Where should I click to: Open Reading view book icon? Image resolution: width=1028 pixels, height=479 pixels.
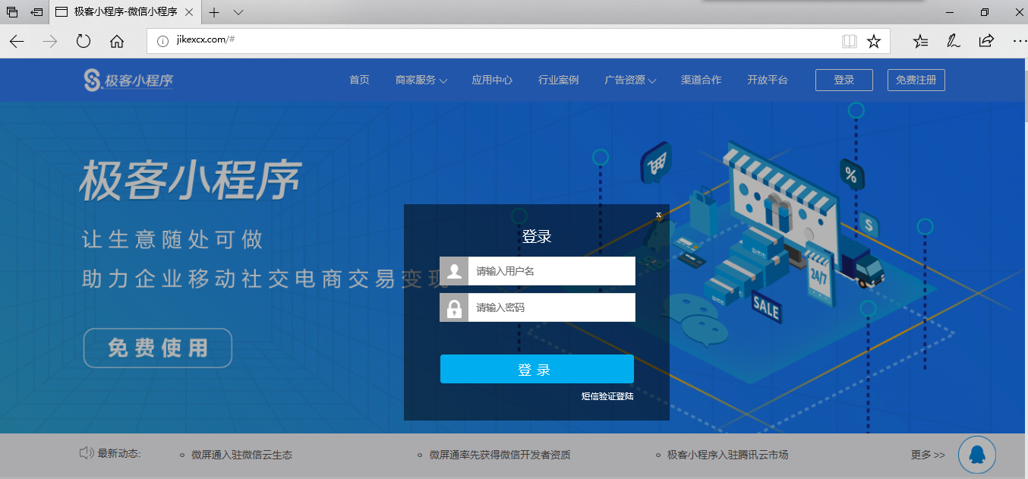[849, 41]
